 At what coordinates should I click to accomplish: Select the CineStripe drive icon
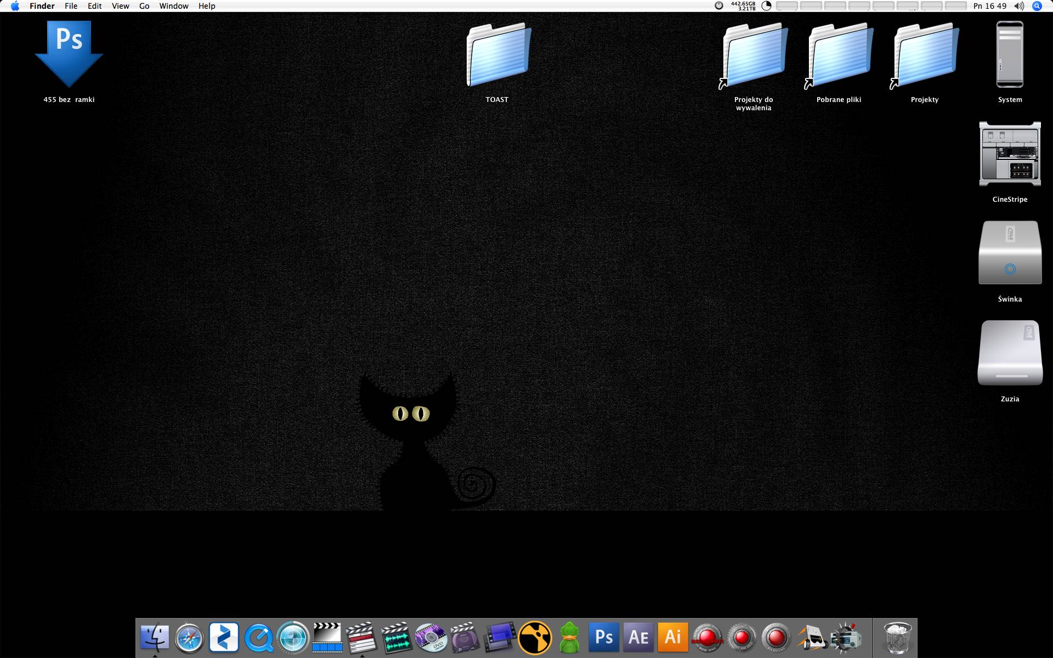point(1010,155)
